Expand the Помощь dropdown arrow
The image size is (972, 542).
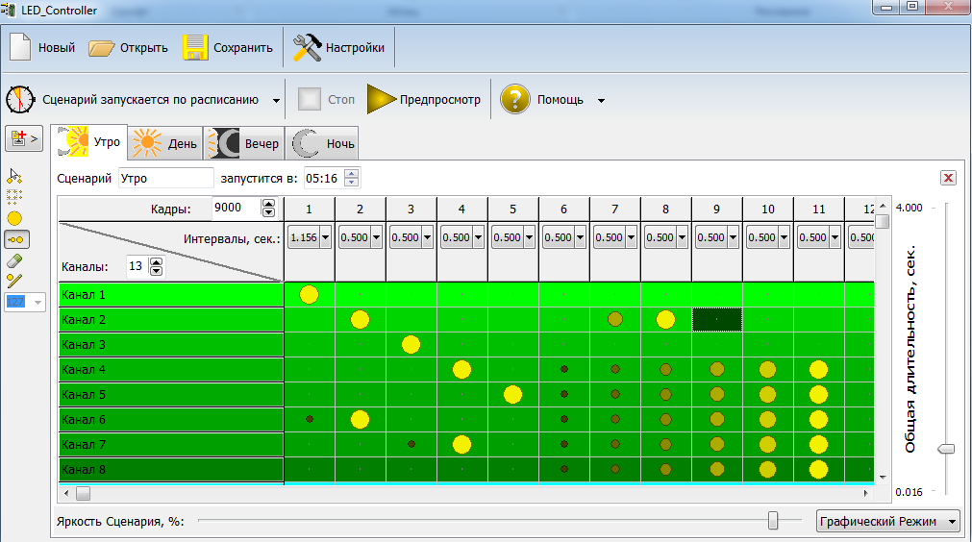(601, 100)
